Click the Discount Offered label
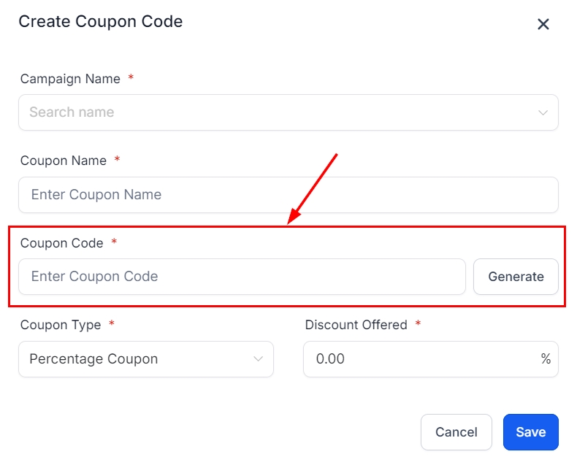The width and height of the screenshot is (577, 465). [x=356, y=325]
